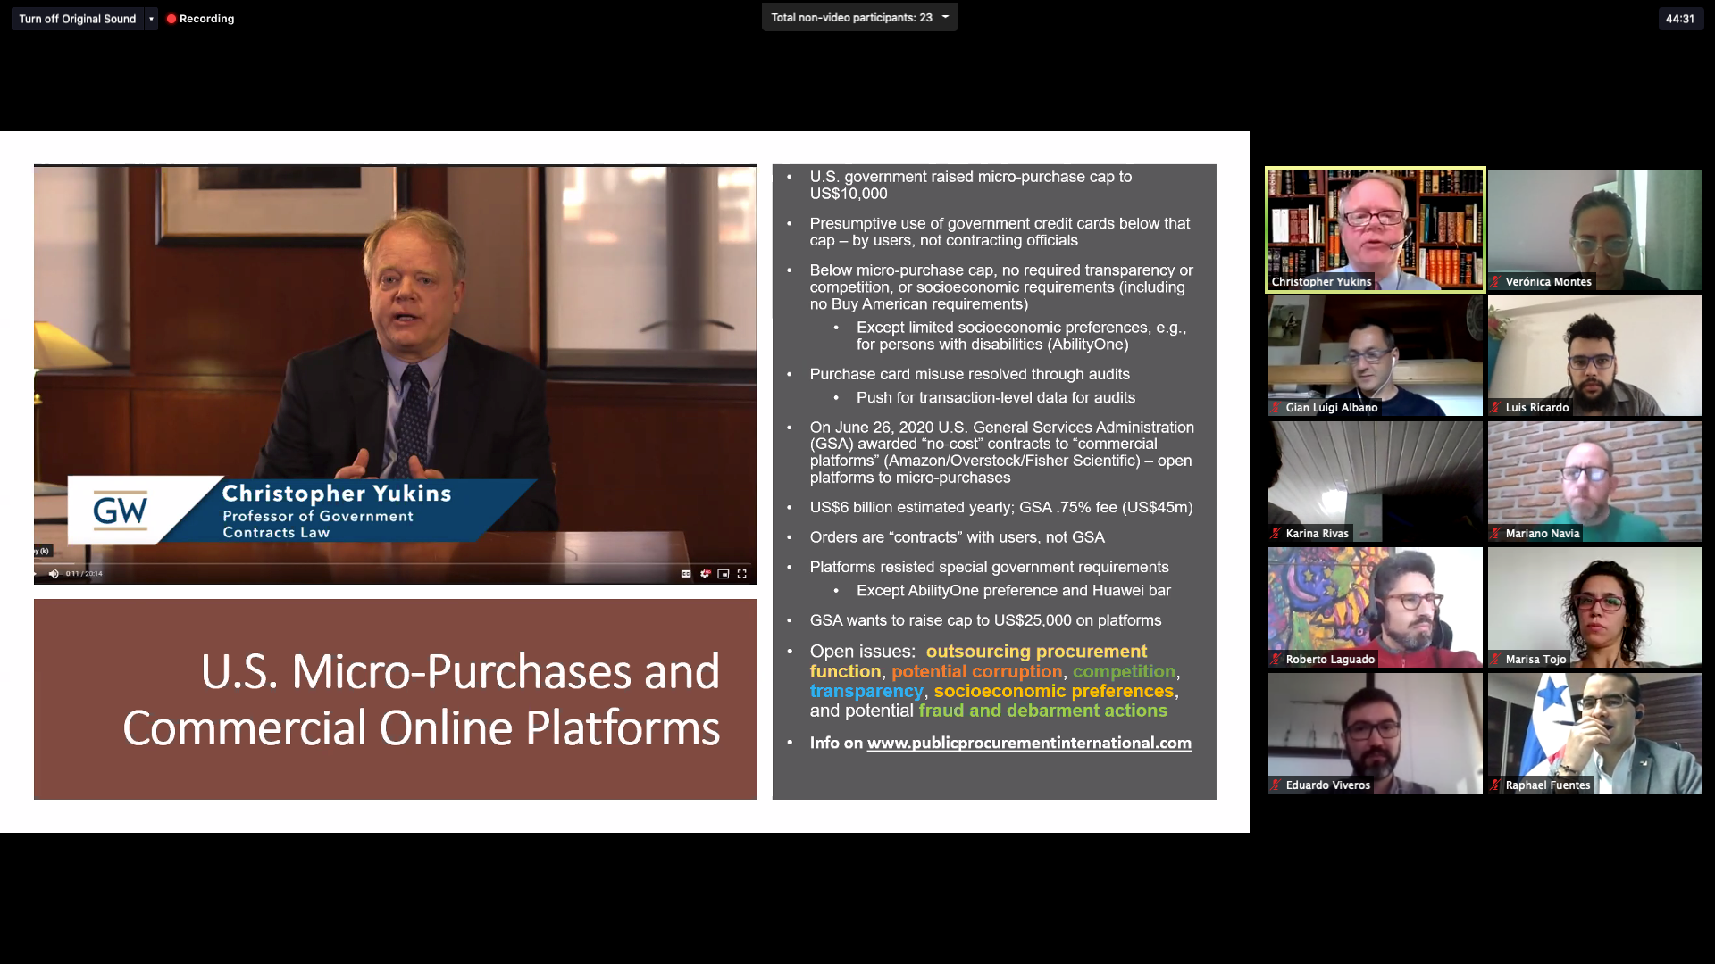The height and width of the screenshot is (964, 1715).
Task: Expand Total non-video participants dropdown
Action: click(945, 17)
